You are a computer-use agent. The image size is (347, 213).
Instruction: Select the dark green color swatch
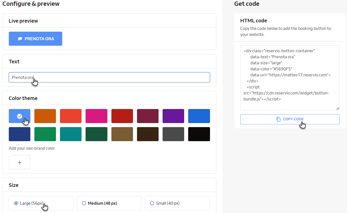[96, 134]
